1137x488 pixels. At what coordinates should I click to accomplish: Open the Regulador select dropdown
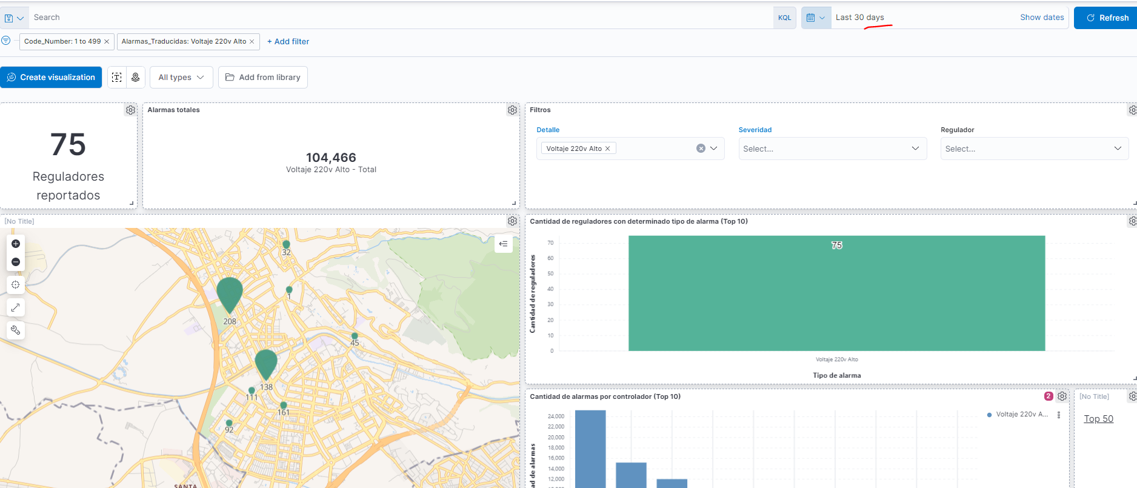click(1035, 149)
